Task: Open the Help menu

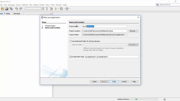Action: coord(65,5)
